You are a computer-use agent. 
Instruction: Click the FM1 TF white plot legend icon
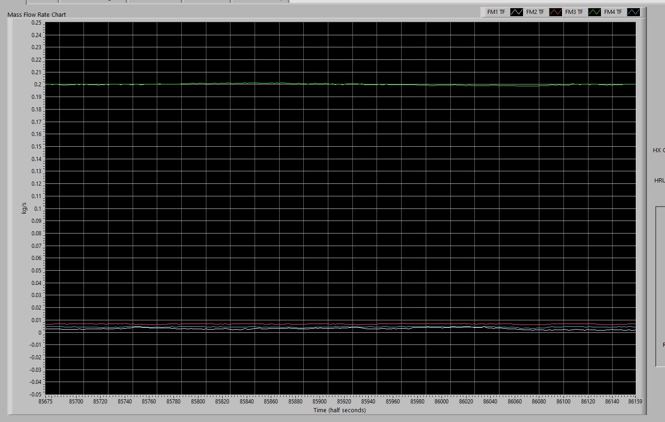[516, 13]
